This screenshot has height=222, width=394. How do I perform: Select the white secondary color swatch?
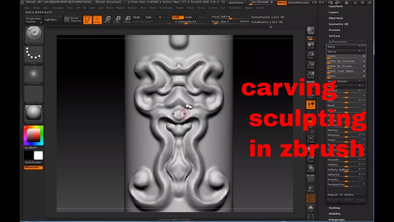coord(38,155)
